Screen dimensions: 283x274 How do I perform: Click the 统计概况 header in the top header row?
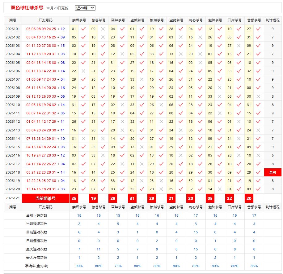[272, 20]
